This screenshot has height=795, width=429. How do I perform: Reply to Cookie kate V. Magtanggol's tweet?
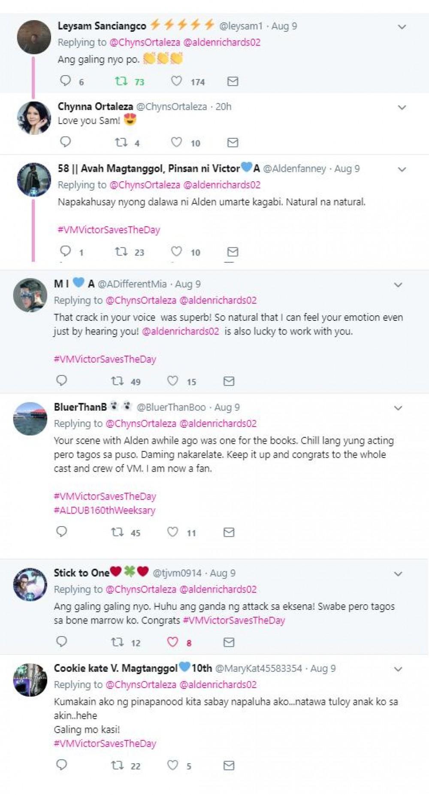pos(62,765)
